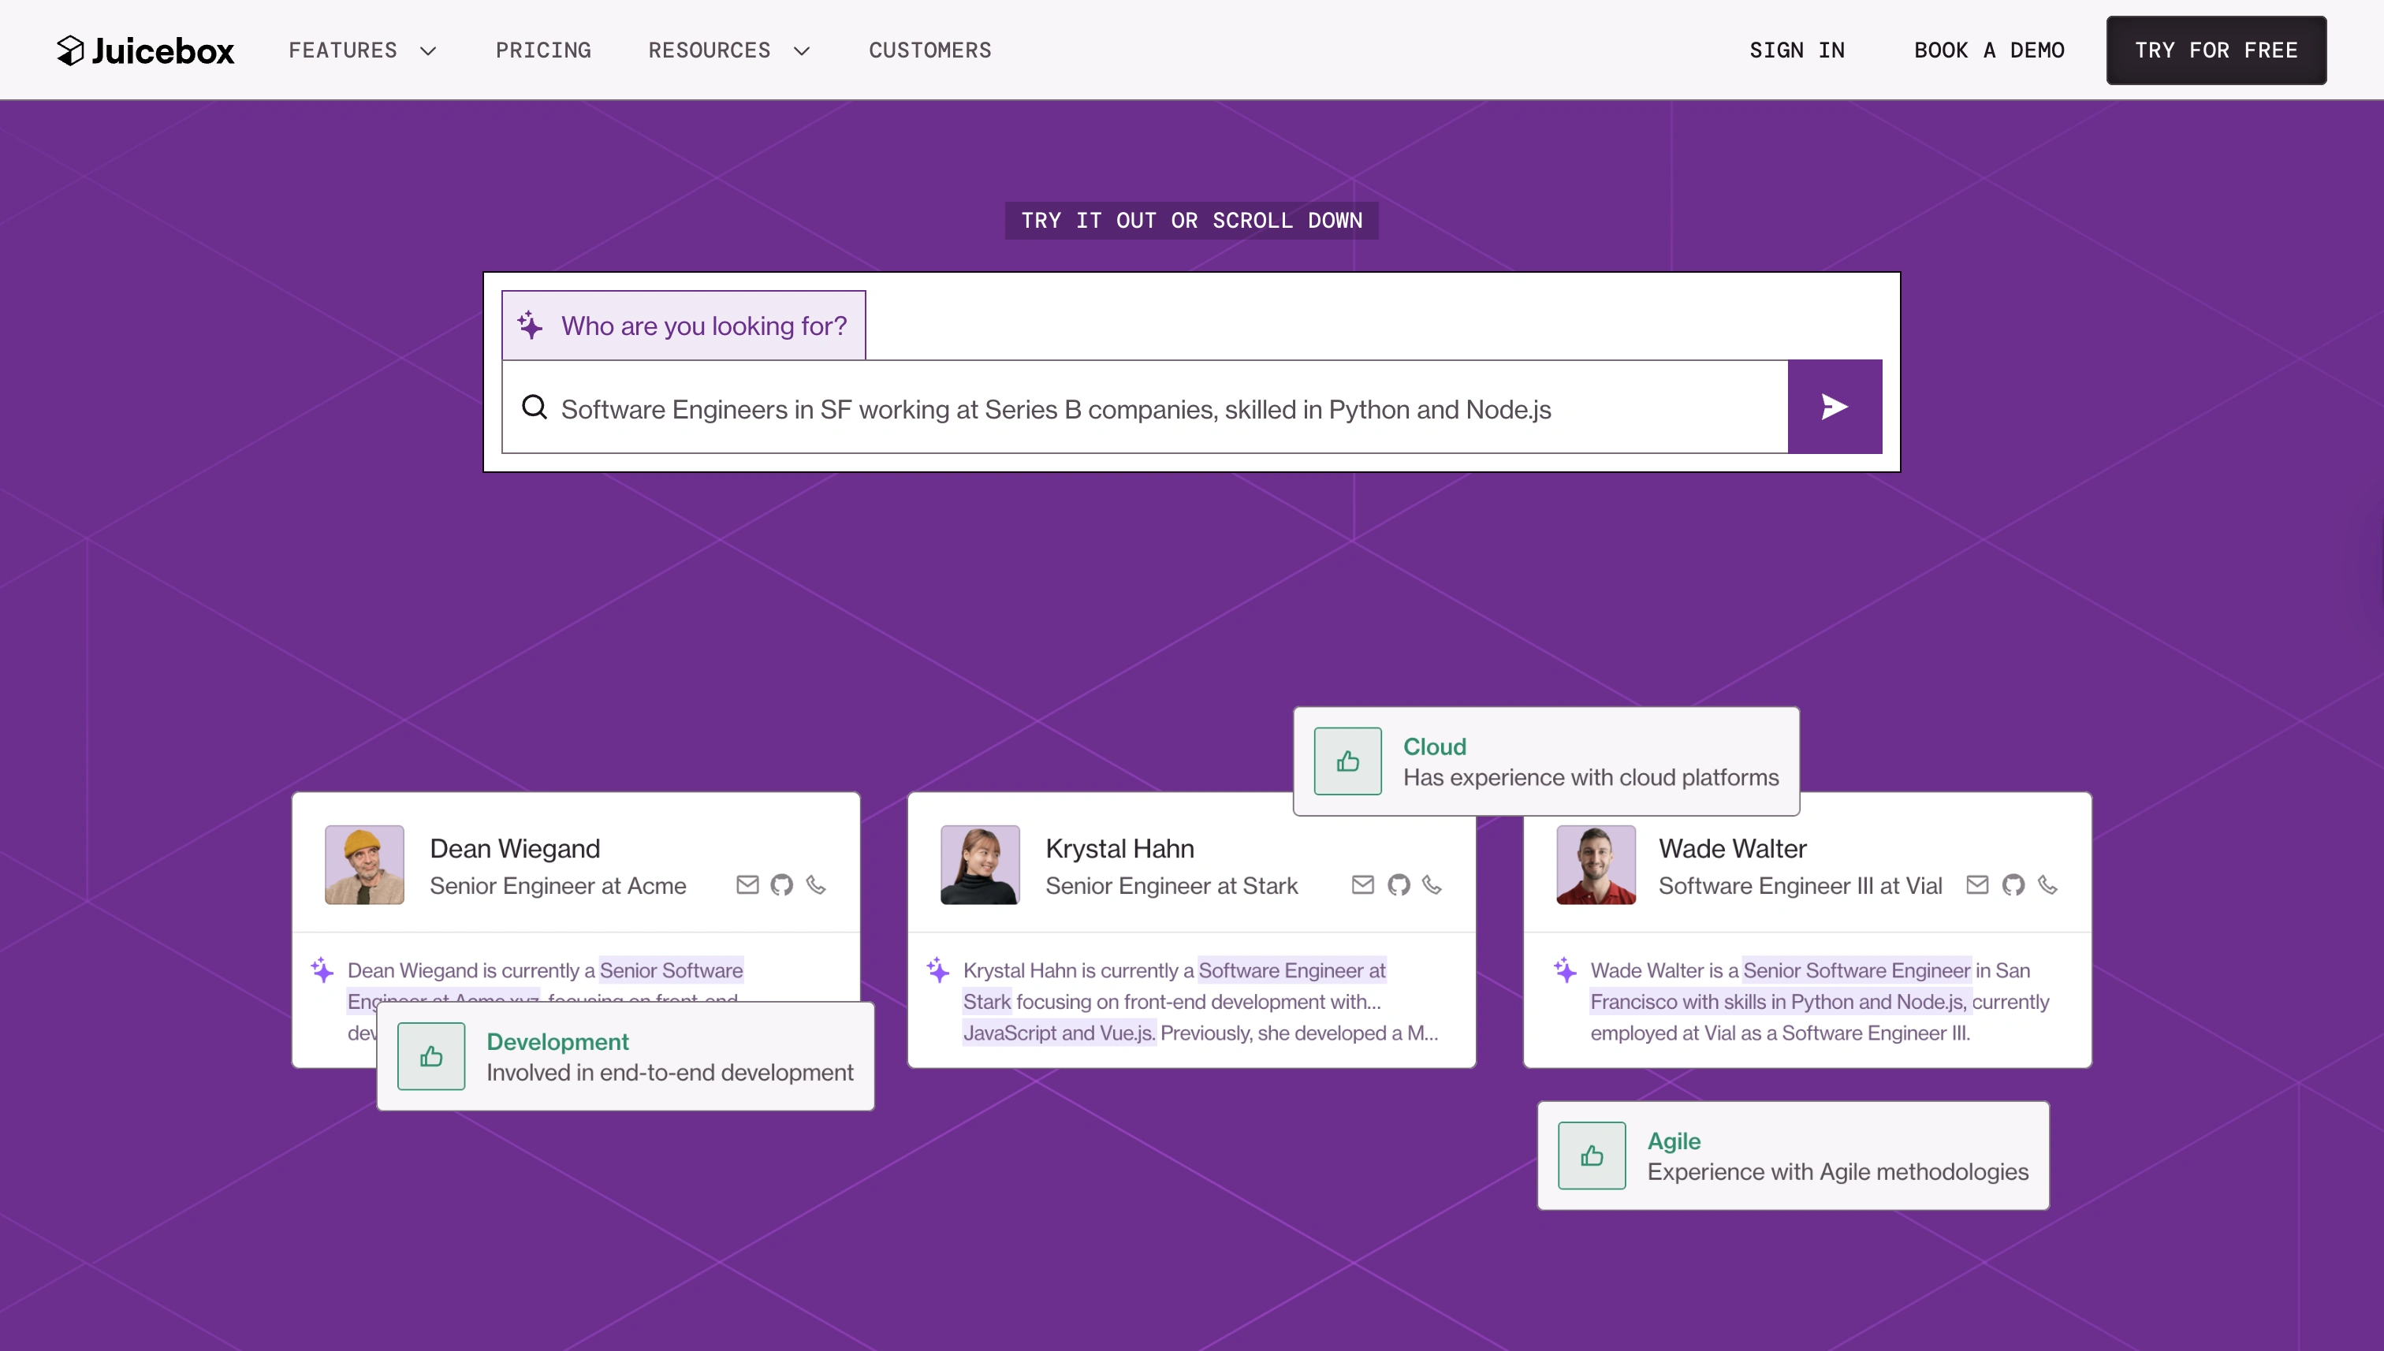Submit search with the arrow send button
The image size is (2384, 1351).
click(1835, 407)
